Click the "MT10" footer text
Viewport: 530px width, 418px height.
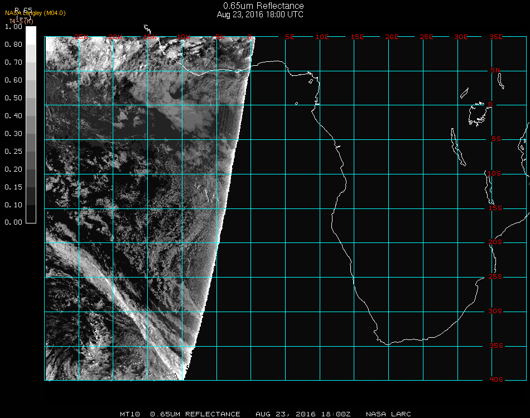pyautogui.click(x=129, y=414)
